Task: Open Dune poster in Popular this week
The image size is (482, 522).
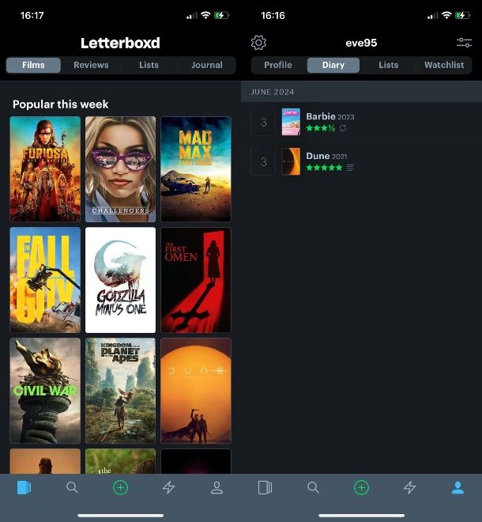Action: pos(196,391)
